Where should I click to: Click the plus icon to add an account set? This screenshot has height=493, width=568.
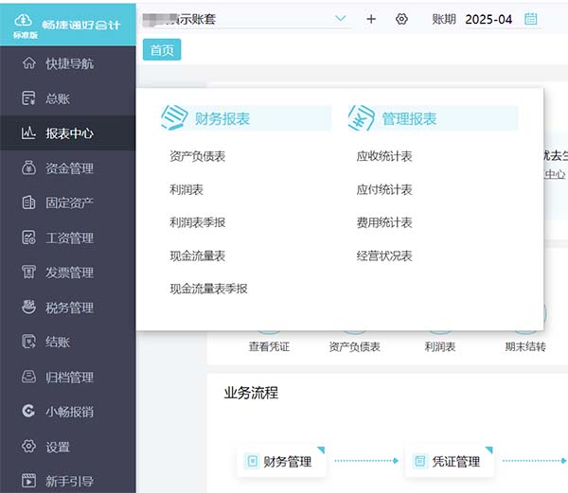[x=371, y=19]
